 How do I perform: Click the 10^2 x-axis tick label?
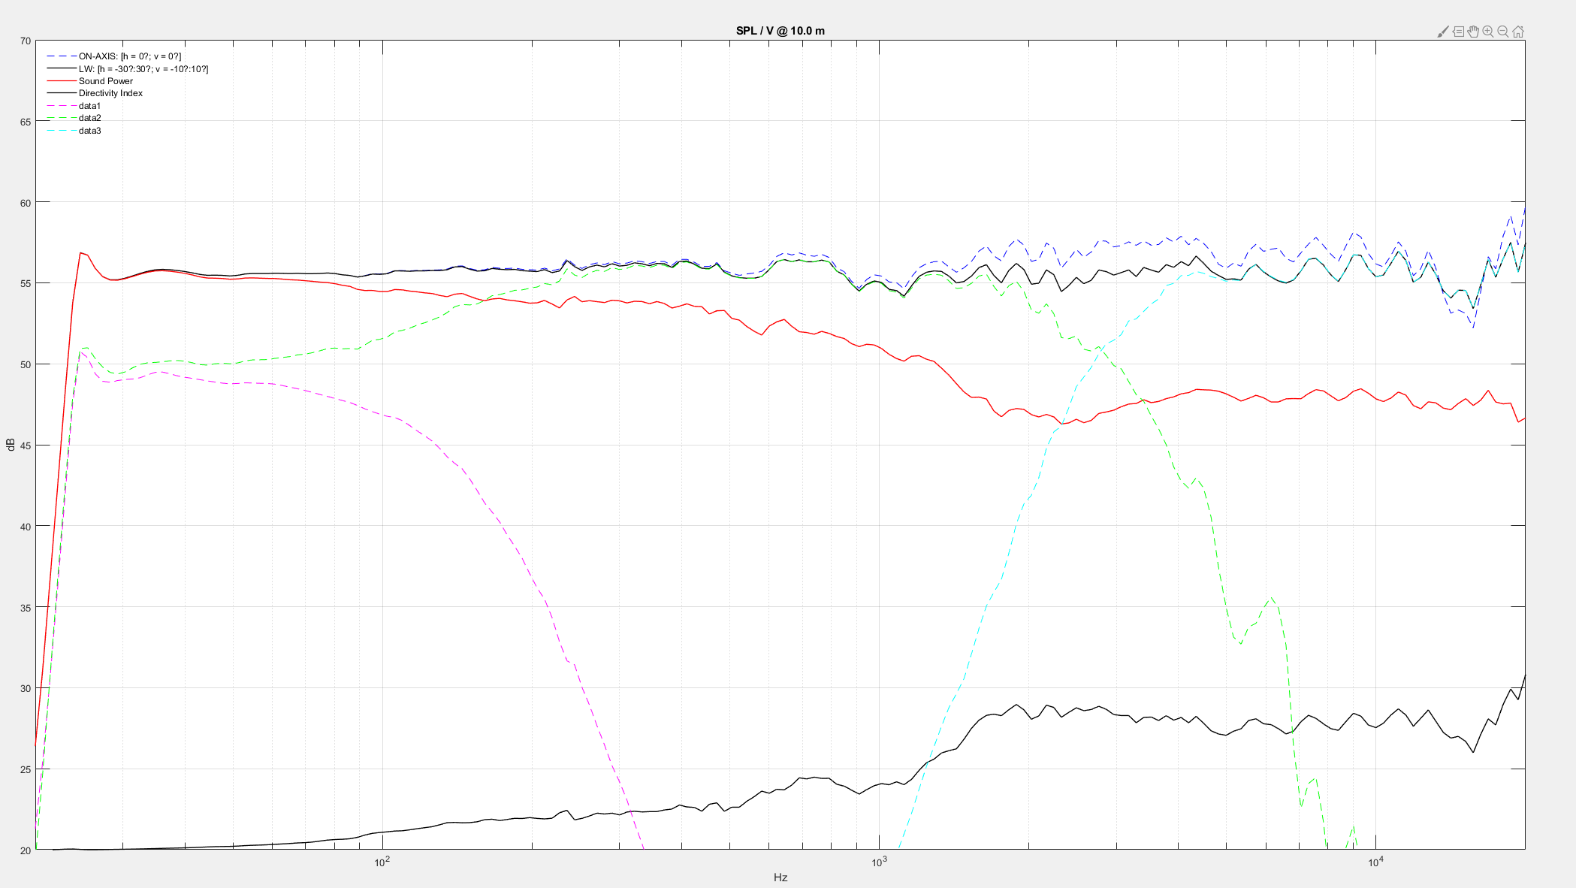(382, 862)
